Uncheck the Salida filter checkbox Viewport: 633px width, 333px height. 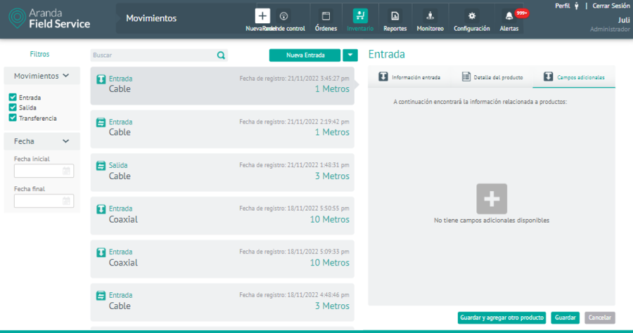coord(13,107)
